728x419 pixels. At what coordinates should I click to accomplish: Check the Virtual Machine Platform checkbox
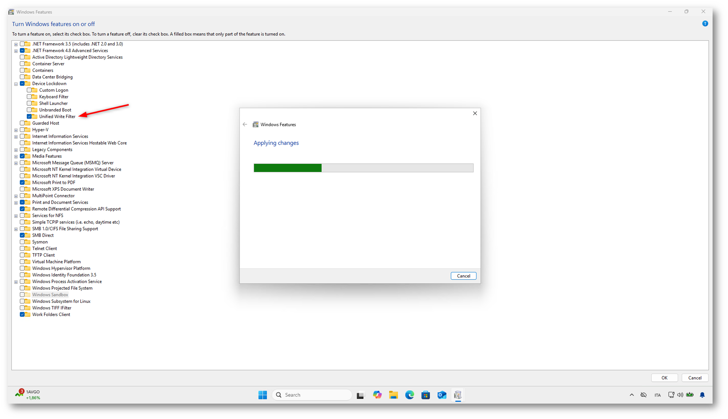tap(22, 262)
